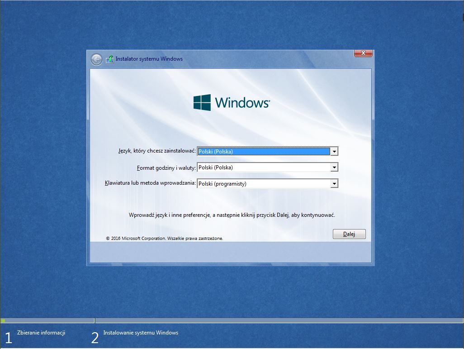Image resolution: width=464 pixels, height=349 pixels.
Task: Select step 2 Instalowanie systemu Windows
Action: click(141, 333)
